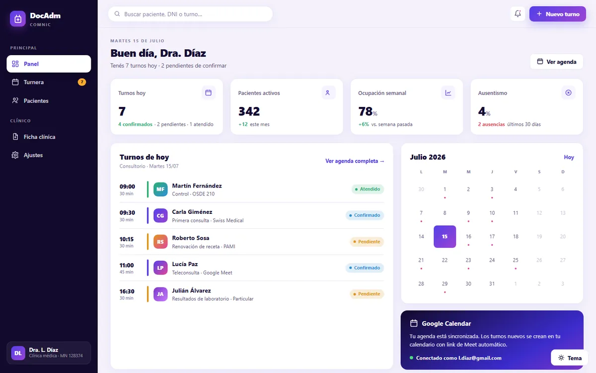Click the RS avatar for Roberto Sosa
The image size is (596, 373).
tap(160, 242)
